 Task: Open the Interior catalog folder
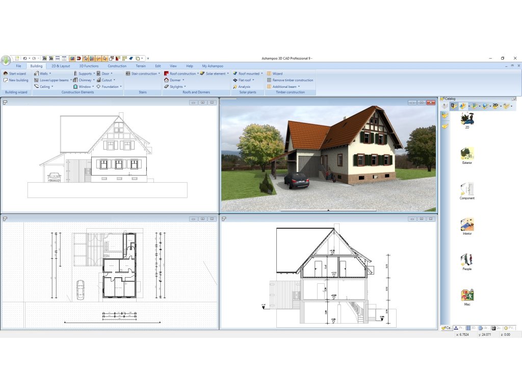point(467,227)
